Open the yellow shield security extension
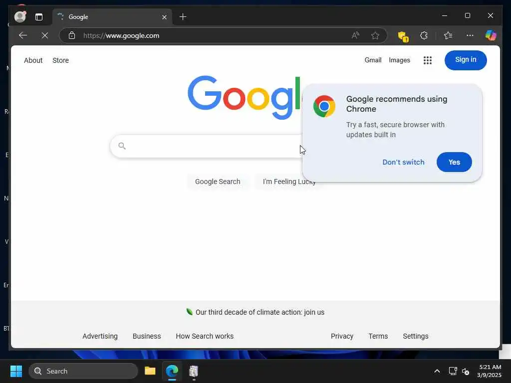This screenshot has width=511, height=383. 403,36
